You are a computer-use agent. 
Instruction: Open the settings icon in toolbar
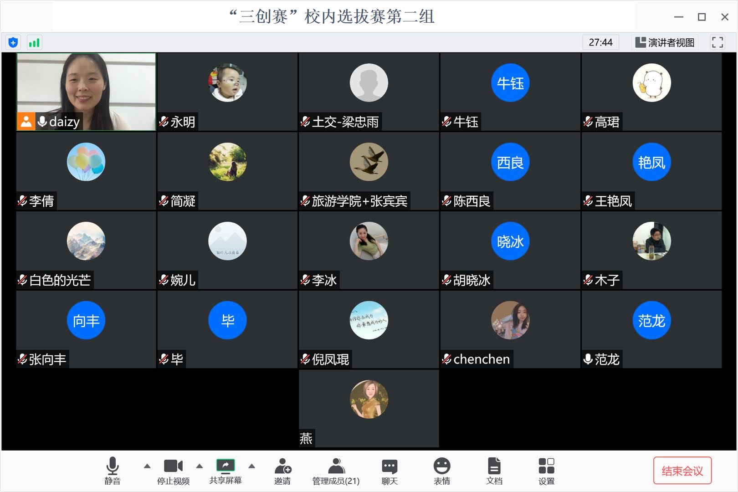[x=546, y=471]
